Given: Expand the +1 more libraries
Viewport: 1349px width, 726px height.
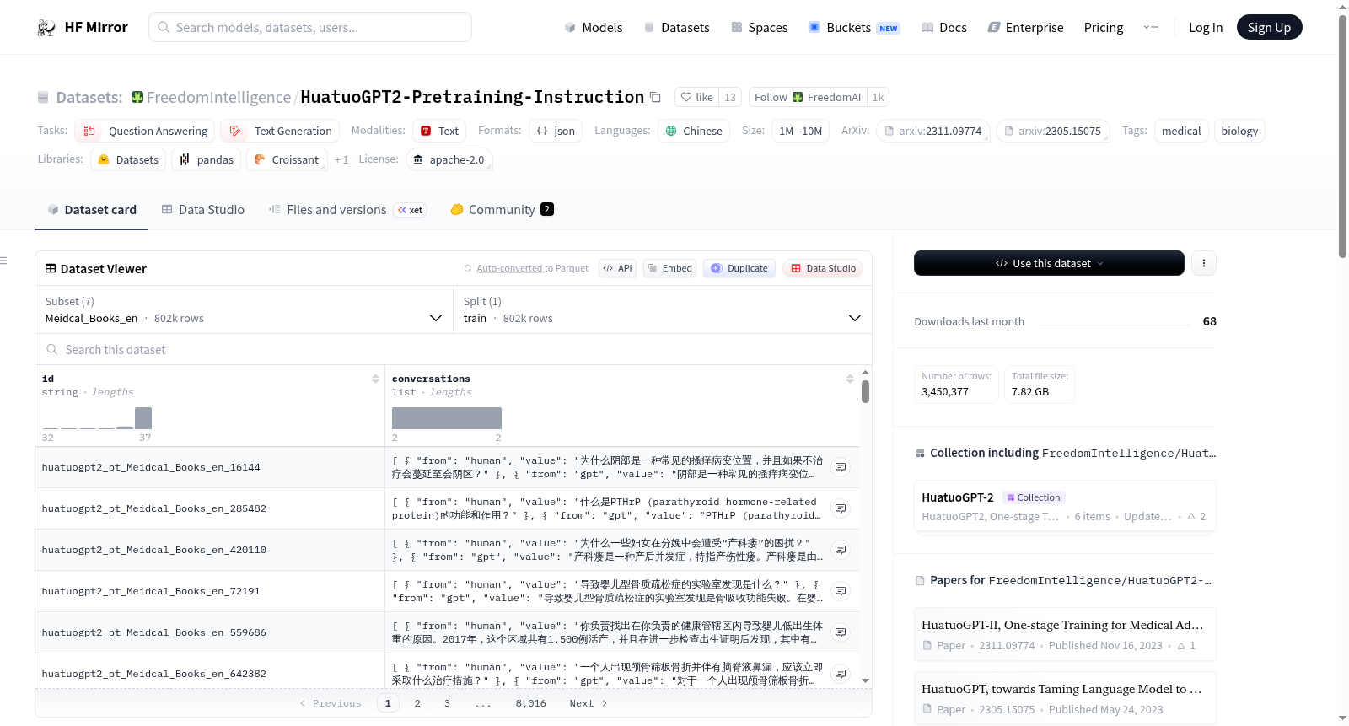Looking at the screenshot, I should tap(341, 159).
